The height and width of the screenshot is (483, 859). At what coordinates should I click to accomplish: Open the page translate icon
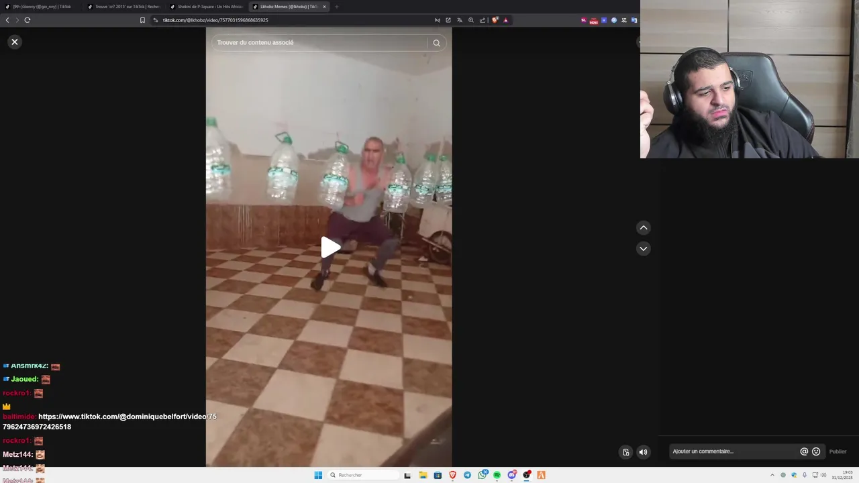(x=460, y=20)
